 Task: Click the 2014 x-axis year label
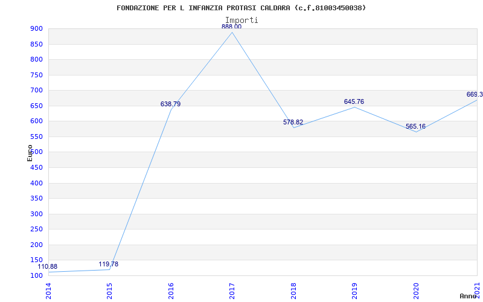coord(48,291)
